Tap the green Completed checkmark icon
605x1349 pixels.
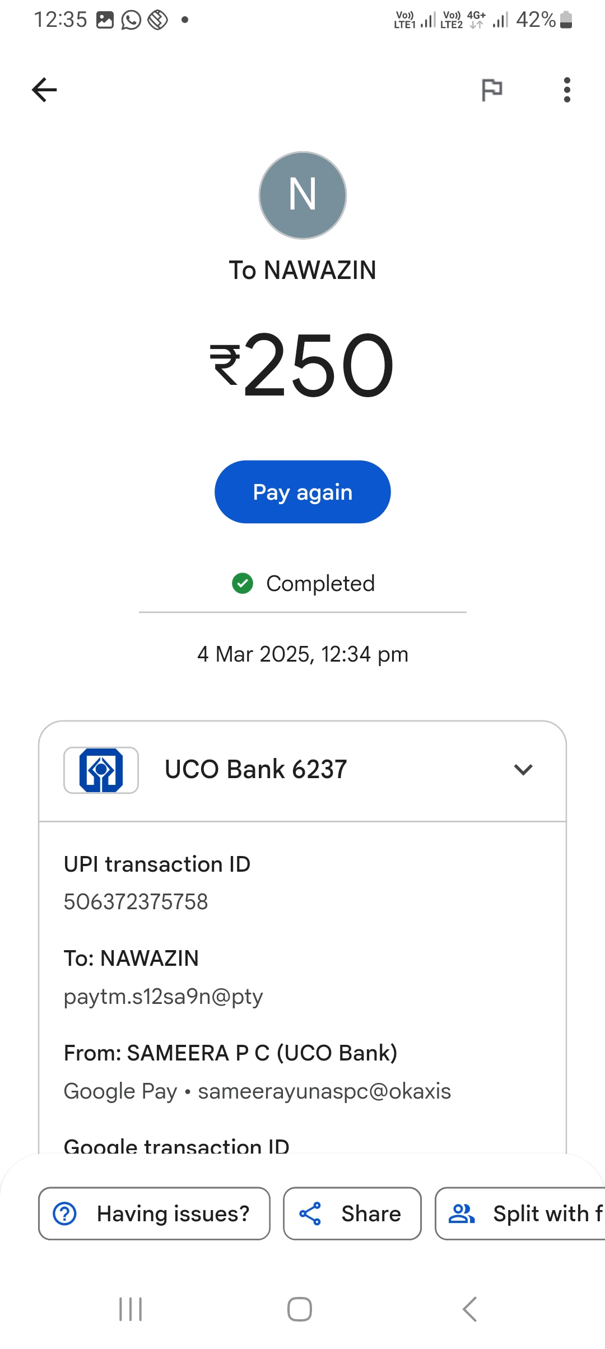pyautogui.click(x=243, y=583)
